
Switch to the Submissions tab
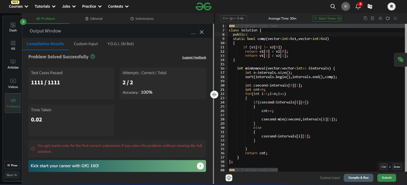coord(142,19)
